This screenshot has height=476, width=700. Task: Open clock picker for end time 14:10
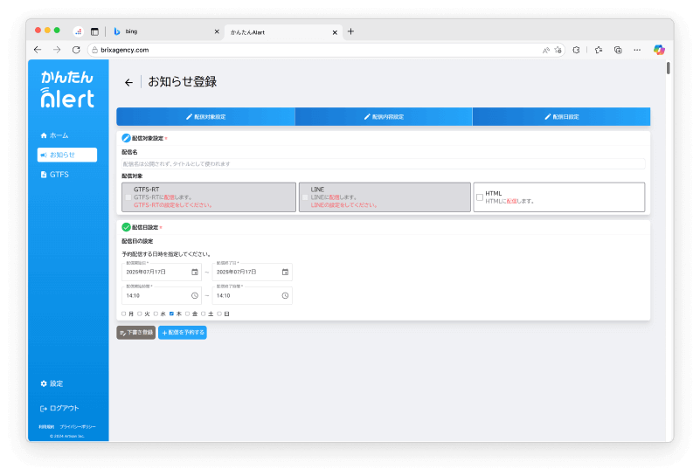pos(285,296)
